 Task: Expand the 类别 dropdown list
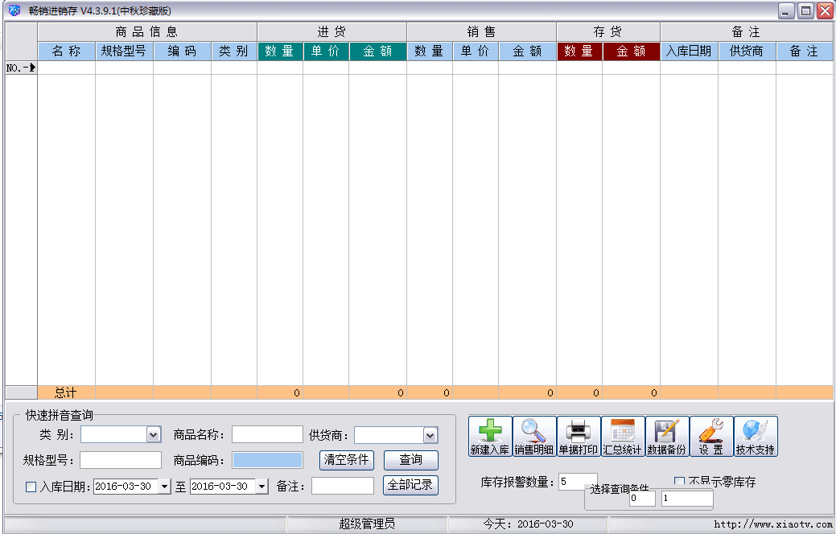(x=154, y=435)
